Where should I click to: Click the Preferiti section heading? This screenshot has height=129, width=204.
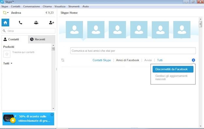coord(9,47)
